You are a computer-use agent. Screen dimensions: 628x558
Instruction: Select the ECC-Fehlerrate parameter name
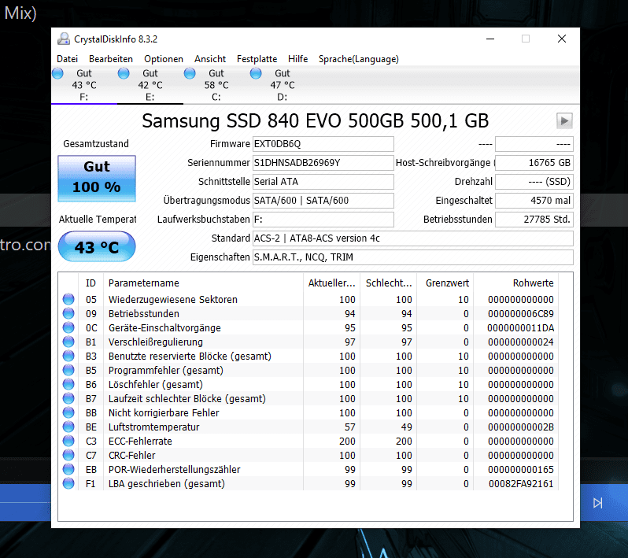[140, 441]
